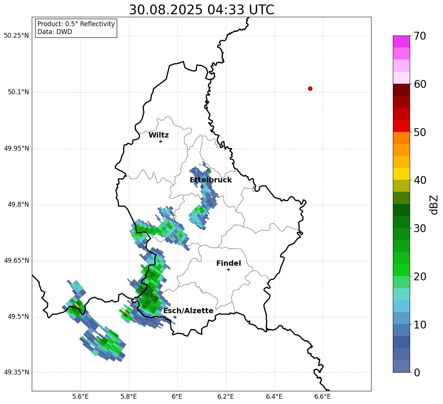Click the 49.8°N latitude label
This screenshot has width=443, height=404.
[18, 204]
